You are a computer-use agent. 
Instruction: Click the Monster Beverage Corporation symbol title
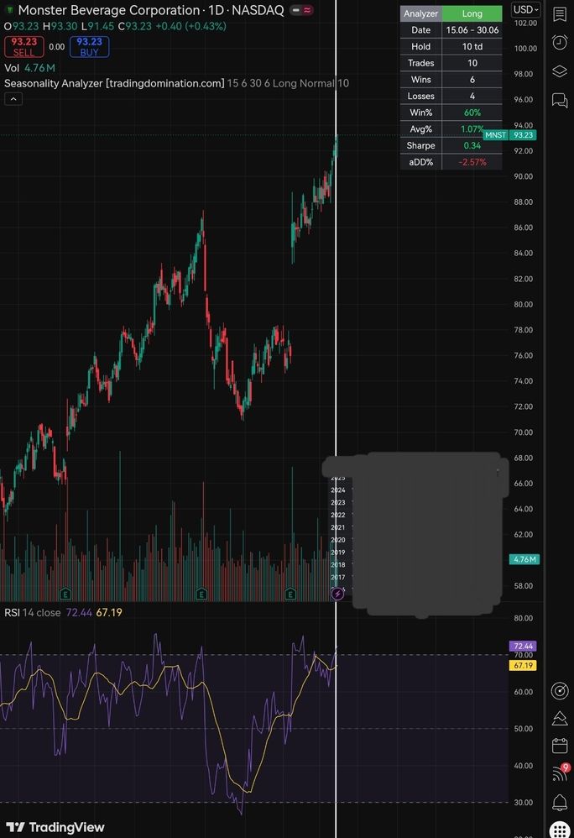pos(109,10)
